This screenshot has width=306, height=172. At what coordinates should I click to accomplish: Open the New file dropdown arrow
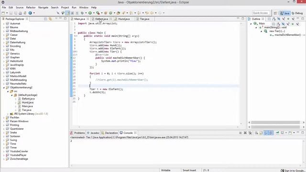(x=7, y=13)
